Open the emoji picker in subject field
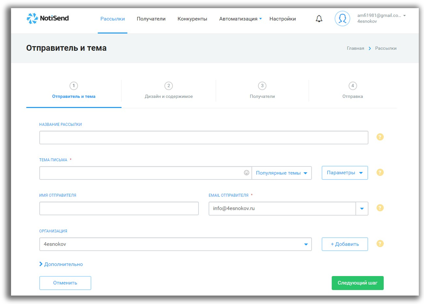Screen dimensions: 424x304 [x=247, y=173]
